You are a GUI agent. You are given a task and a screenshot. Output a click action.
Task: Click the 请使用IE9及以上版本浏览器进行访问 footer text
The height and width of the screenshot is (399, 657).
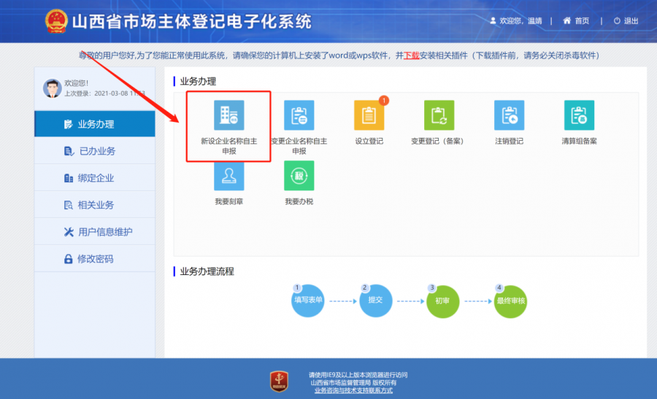(358, 375)
